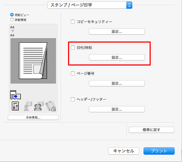This screenshot has height=162, width=182.
Task: Open 設定 for コピーセキュリティー
Action: tap(117, 32)
